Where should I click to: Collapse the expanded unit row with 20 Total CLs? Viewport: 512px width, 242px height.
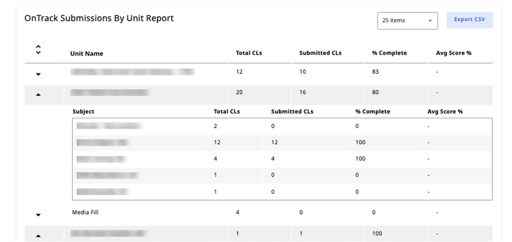point(38,94)
